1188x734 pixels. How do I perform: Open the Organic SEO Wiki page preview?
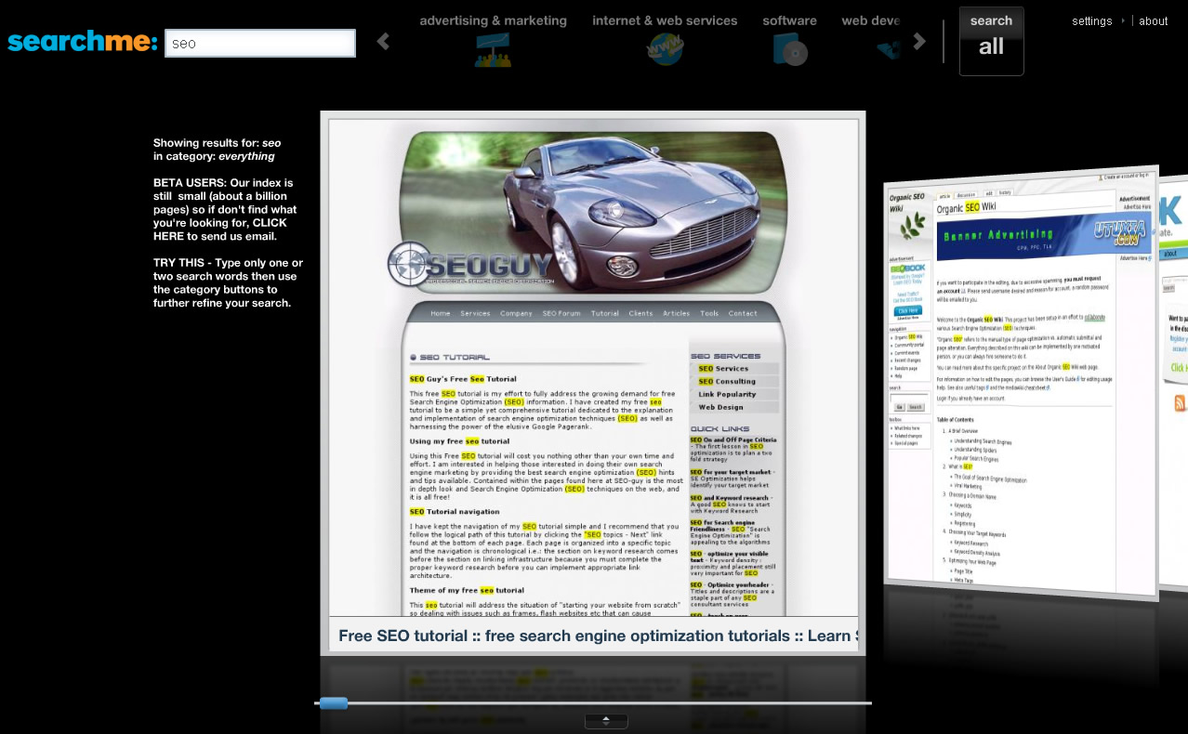(x=1020, y=383)
